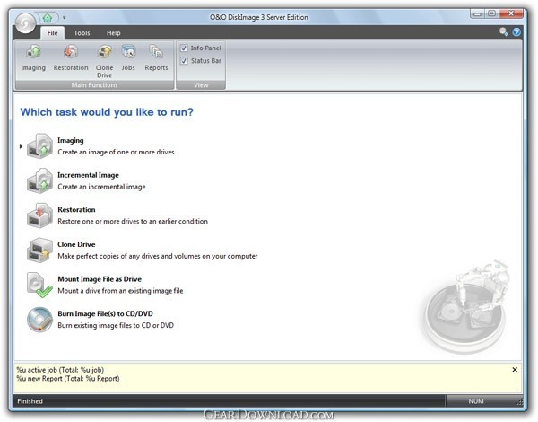Launch Clone Drive from the ribbon
The width and height of the screenshot is (538, 422).
[104, 61]
